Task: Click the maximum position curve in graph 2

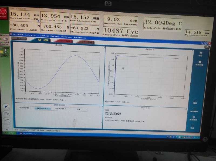Action: click(147, 57)
